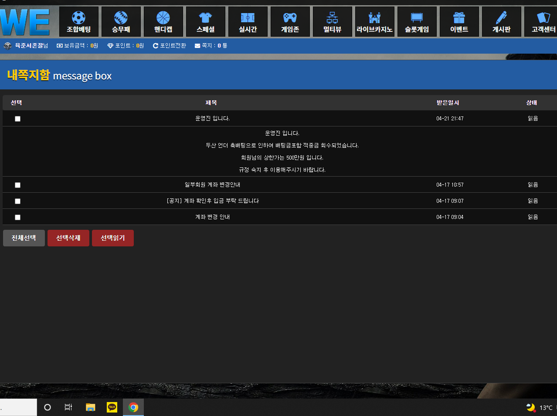Open message titled 운영진 입니다.
The image size is (557, 416).
click(212, 119)
